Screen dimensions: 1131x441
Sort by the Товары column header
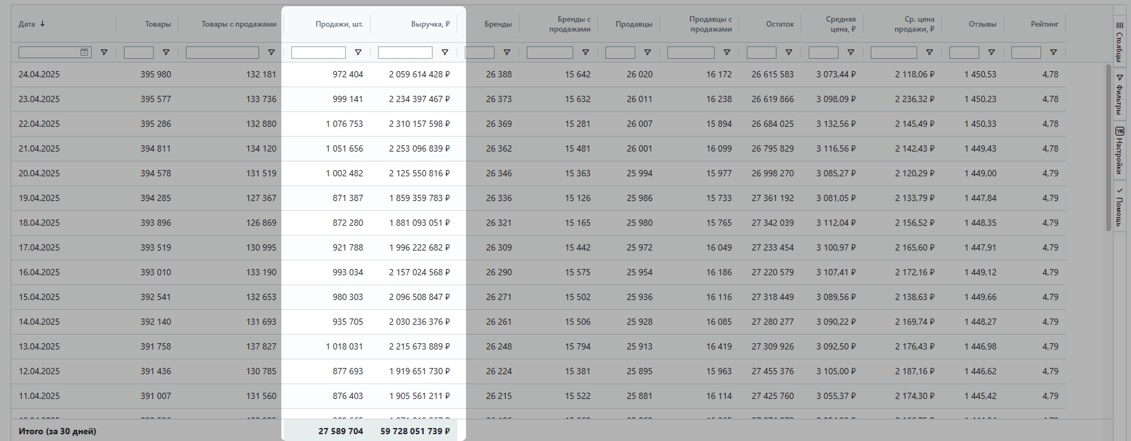[158, 24]
